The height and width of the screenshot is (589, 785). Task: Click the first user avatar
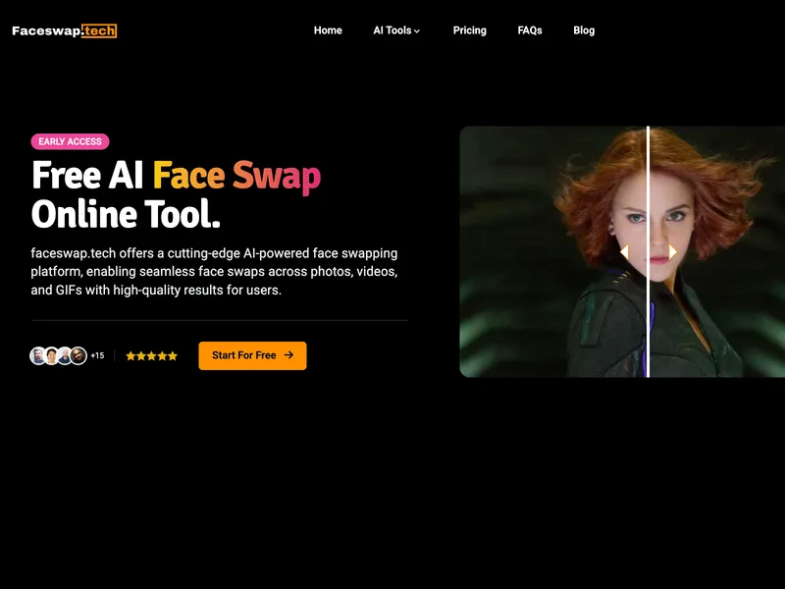[38, 355]
